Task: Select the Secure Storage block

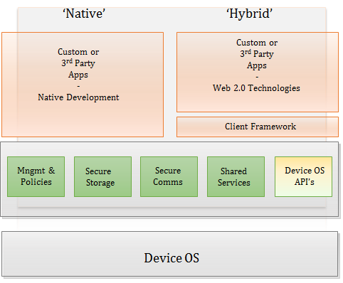Action: pyautogui.click(x=102, y=176)
